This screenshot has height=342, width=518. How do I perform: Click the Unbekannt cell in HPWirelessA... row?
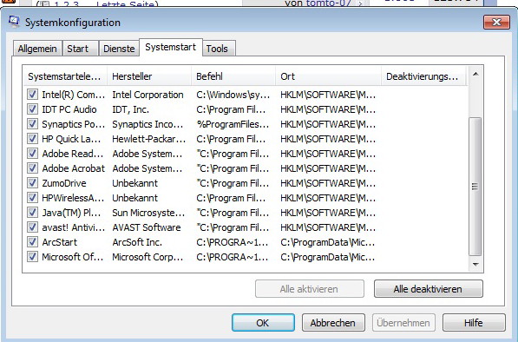(134, 198)
